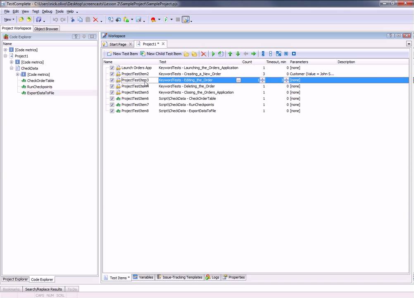Click the Uncheck All items icon

pyautogui.click(x=271, y=54)
